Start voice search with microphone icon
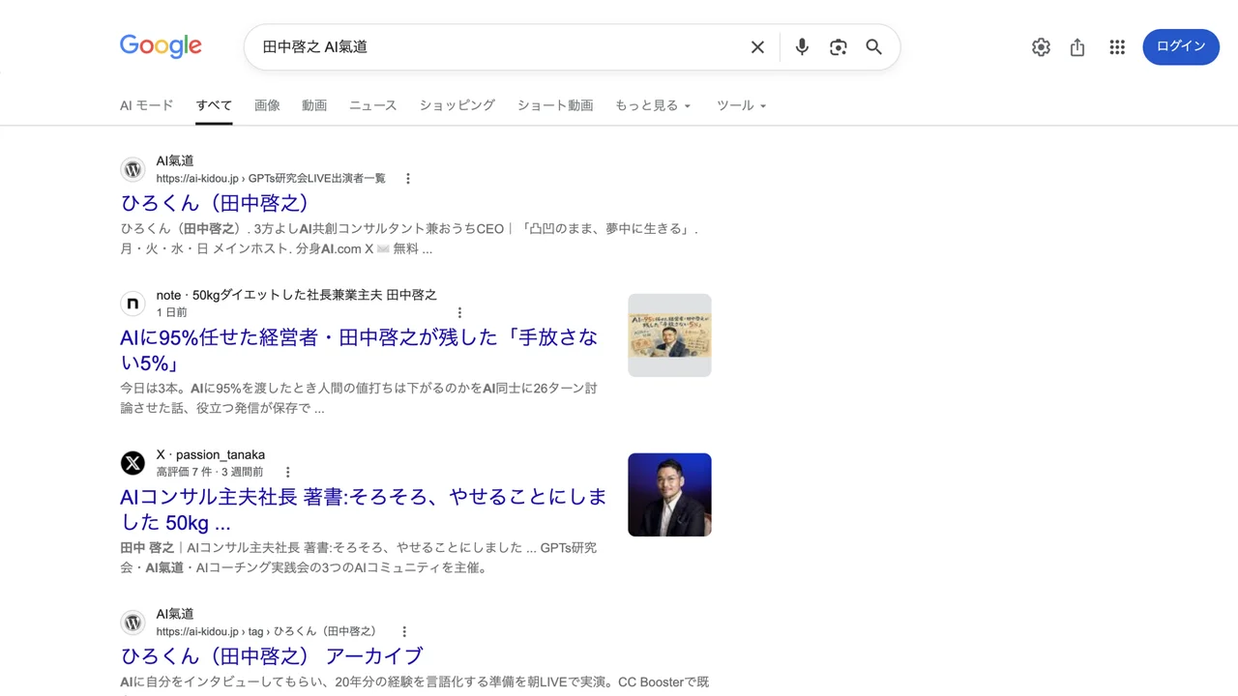This screenshot has height=696, width=1238. pos(802,47)
